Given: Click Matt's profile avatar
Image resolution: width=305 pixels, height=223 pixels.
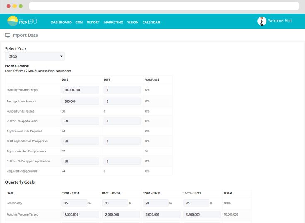Looking at the screenshot, I should click(262, 21).
